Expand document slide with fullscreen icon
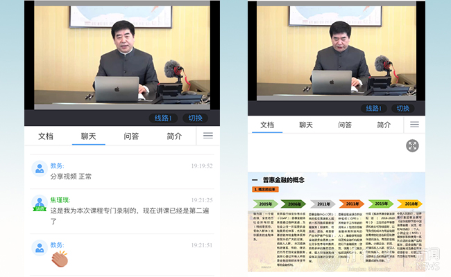Viewport: 451px width, 277px height. click(x=412, y=146)
